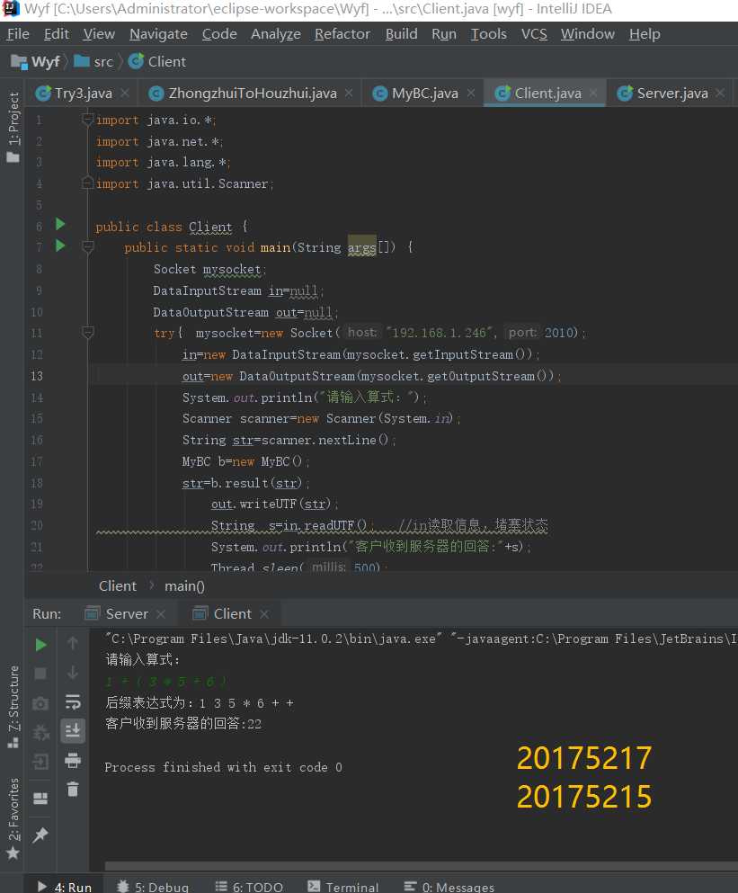Open the Analyze menu
The height and width of the screenshot is (893, 738).
276,34
